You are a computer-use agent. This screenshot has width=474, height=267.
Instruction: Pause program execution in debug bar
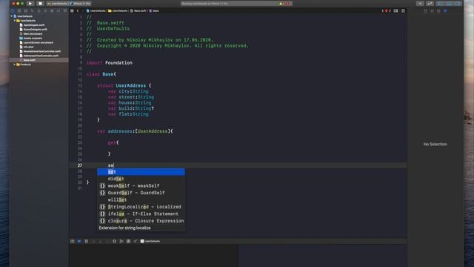point(86,241)
